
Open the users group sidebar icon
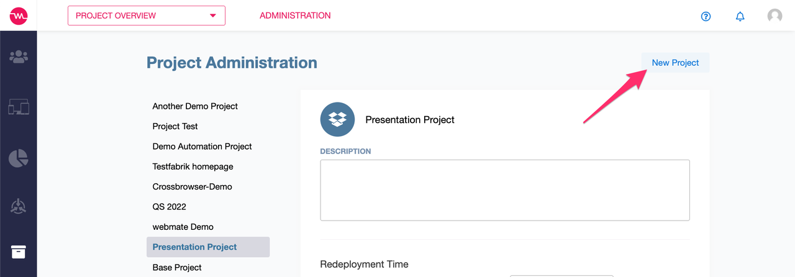[19, 57]
